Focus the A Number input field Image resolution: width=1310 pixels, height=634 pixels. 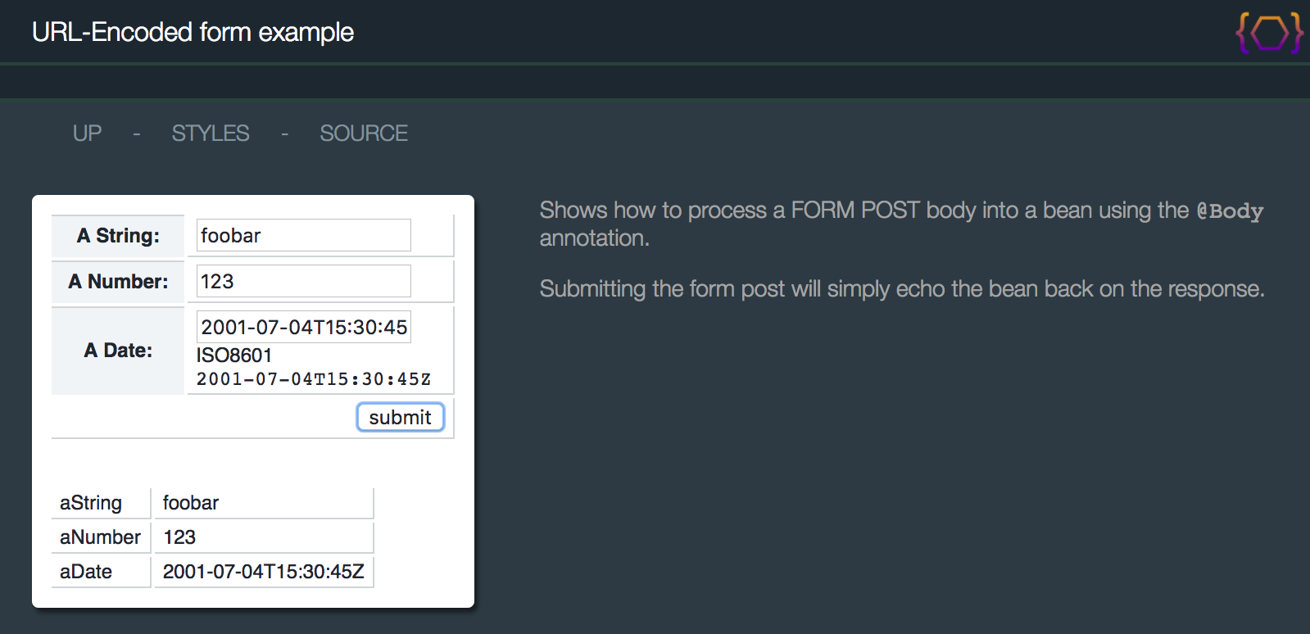[x=303, y=281]
